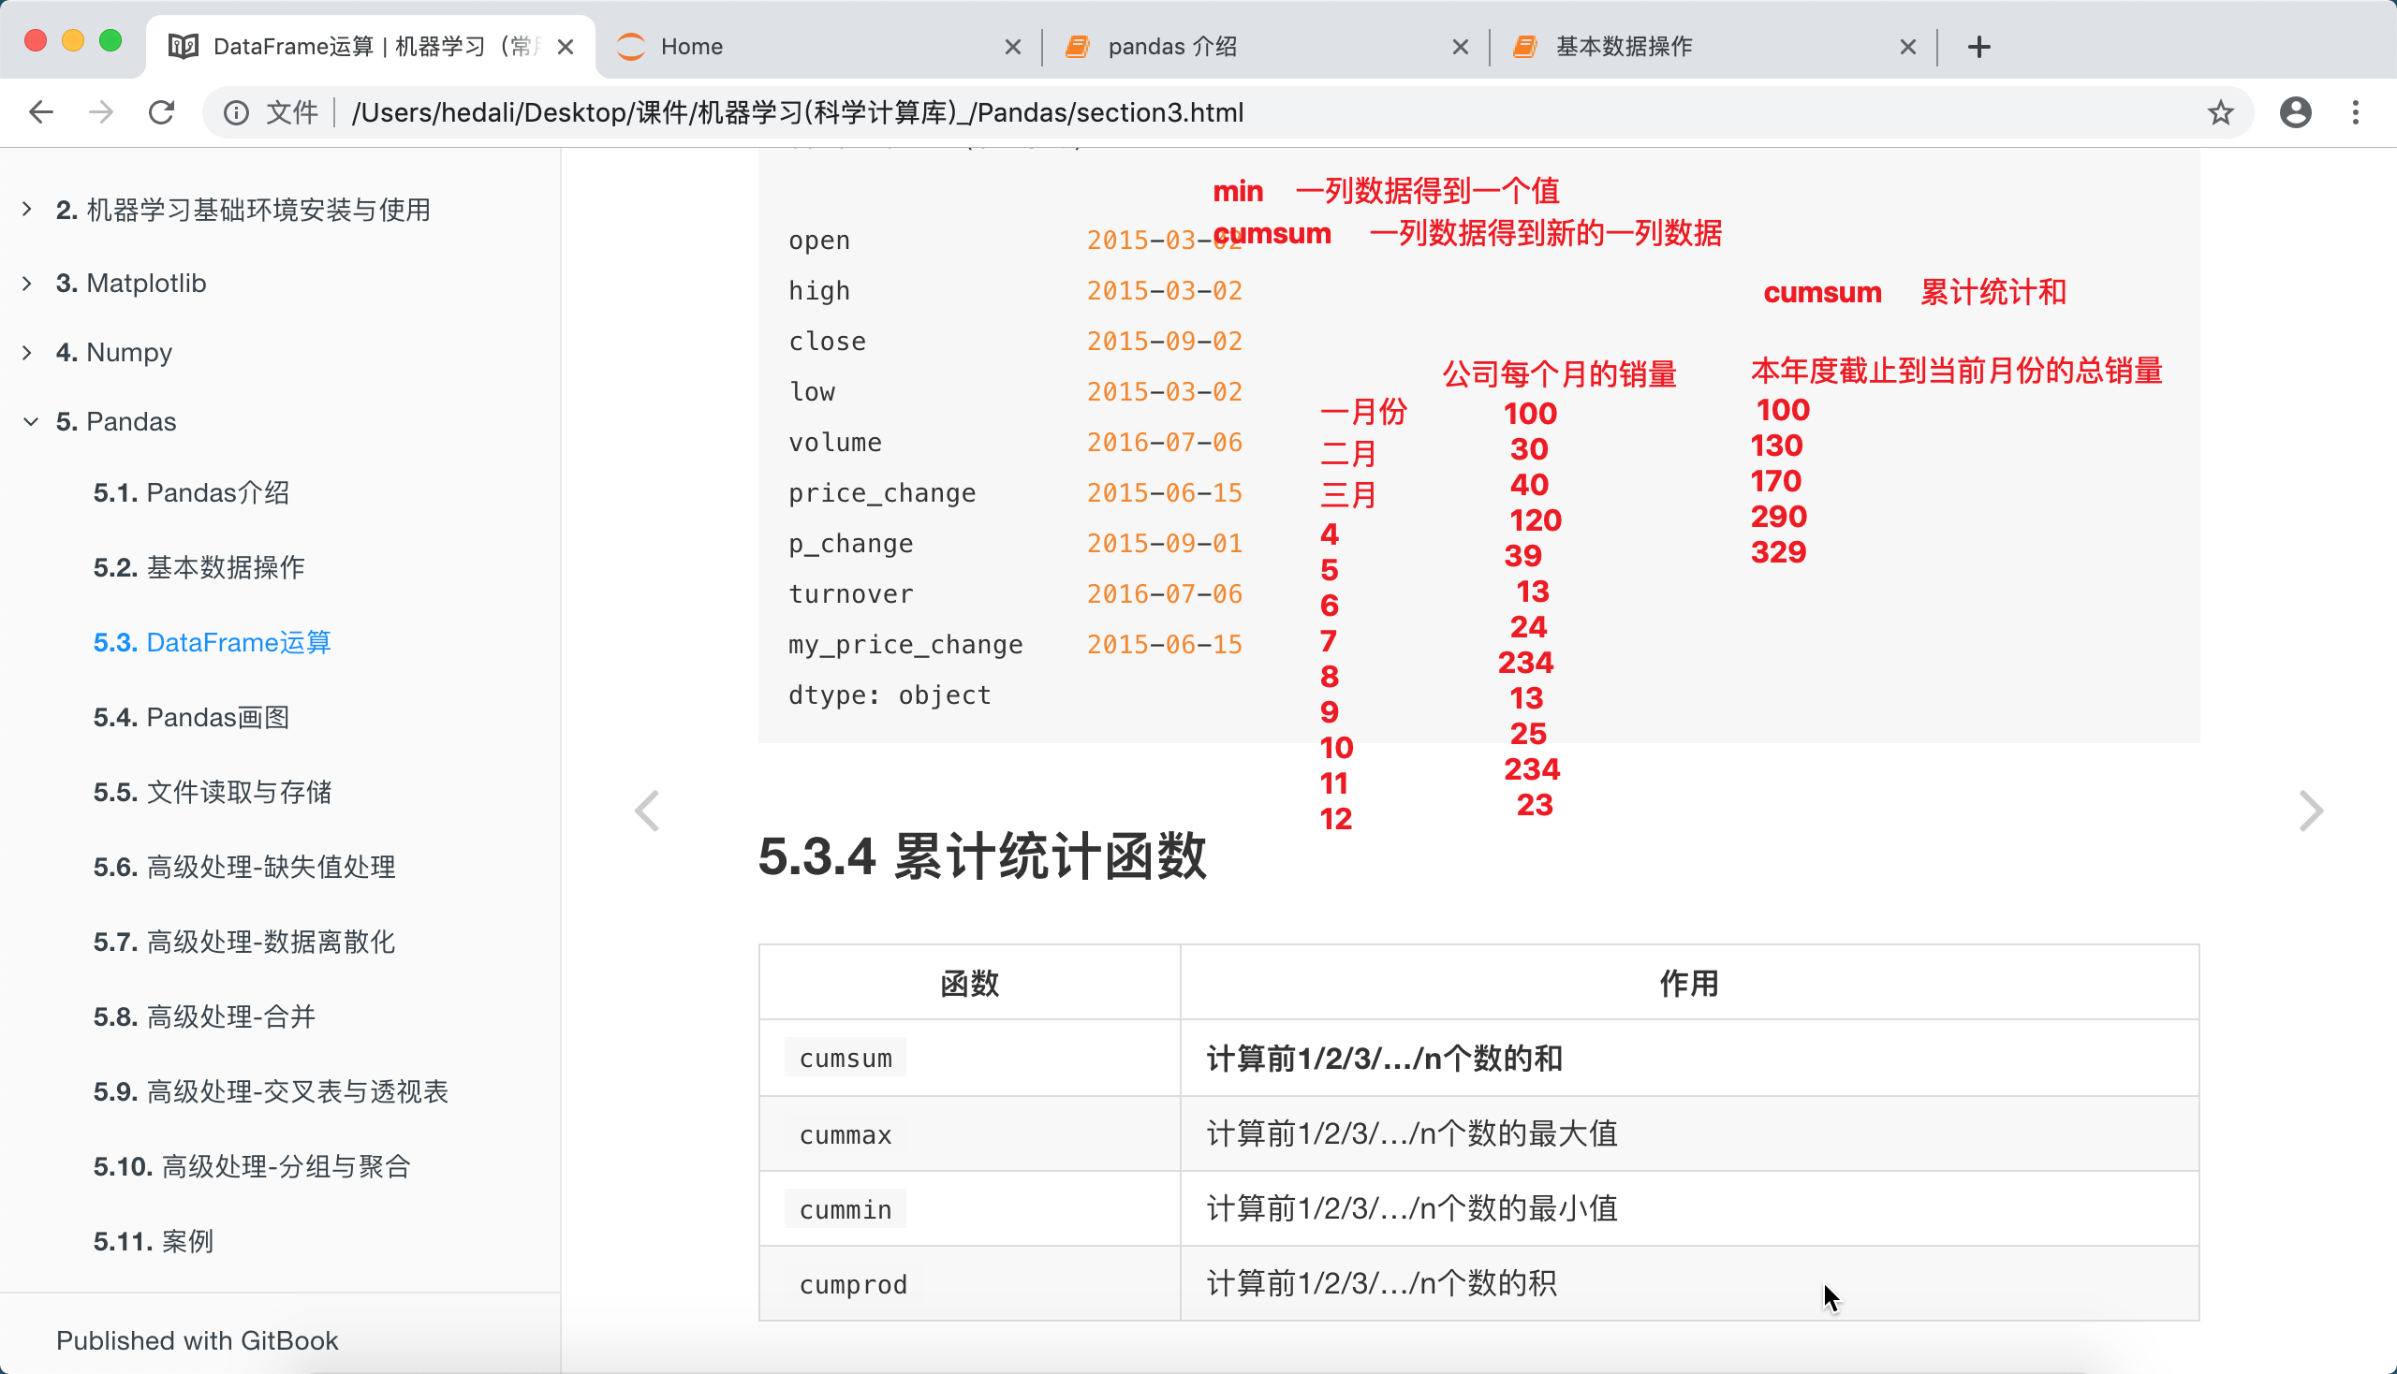
Task: Click the site info icon in address bar
Action: (x=236, y=112)
